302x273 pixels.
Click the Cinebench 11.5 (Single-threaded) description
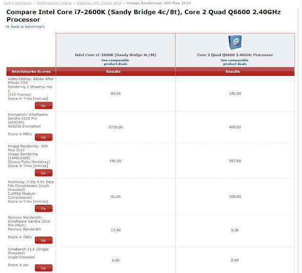click(x=29, y=257)
